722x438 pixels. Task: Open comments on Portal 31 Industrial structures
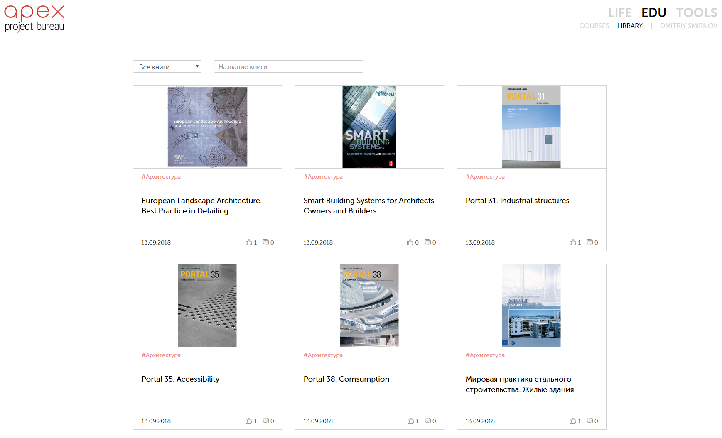click(x=589, y=242)
